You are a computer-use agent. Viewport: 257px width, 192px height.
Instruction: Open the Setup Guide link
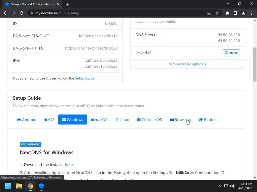[x=85, y=78]
